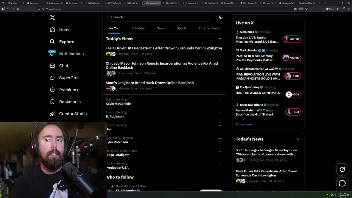Screen dimensions: 352x198
Task: Switch to the Sports tab
Action: pos(182,28)
